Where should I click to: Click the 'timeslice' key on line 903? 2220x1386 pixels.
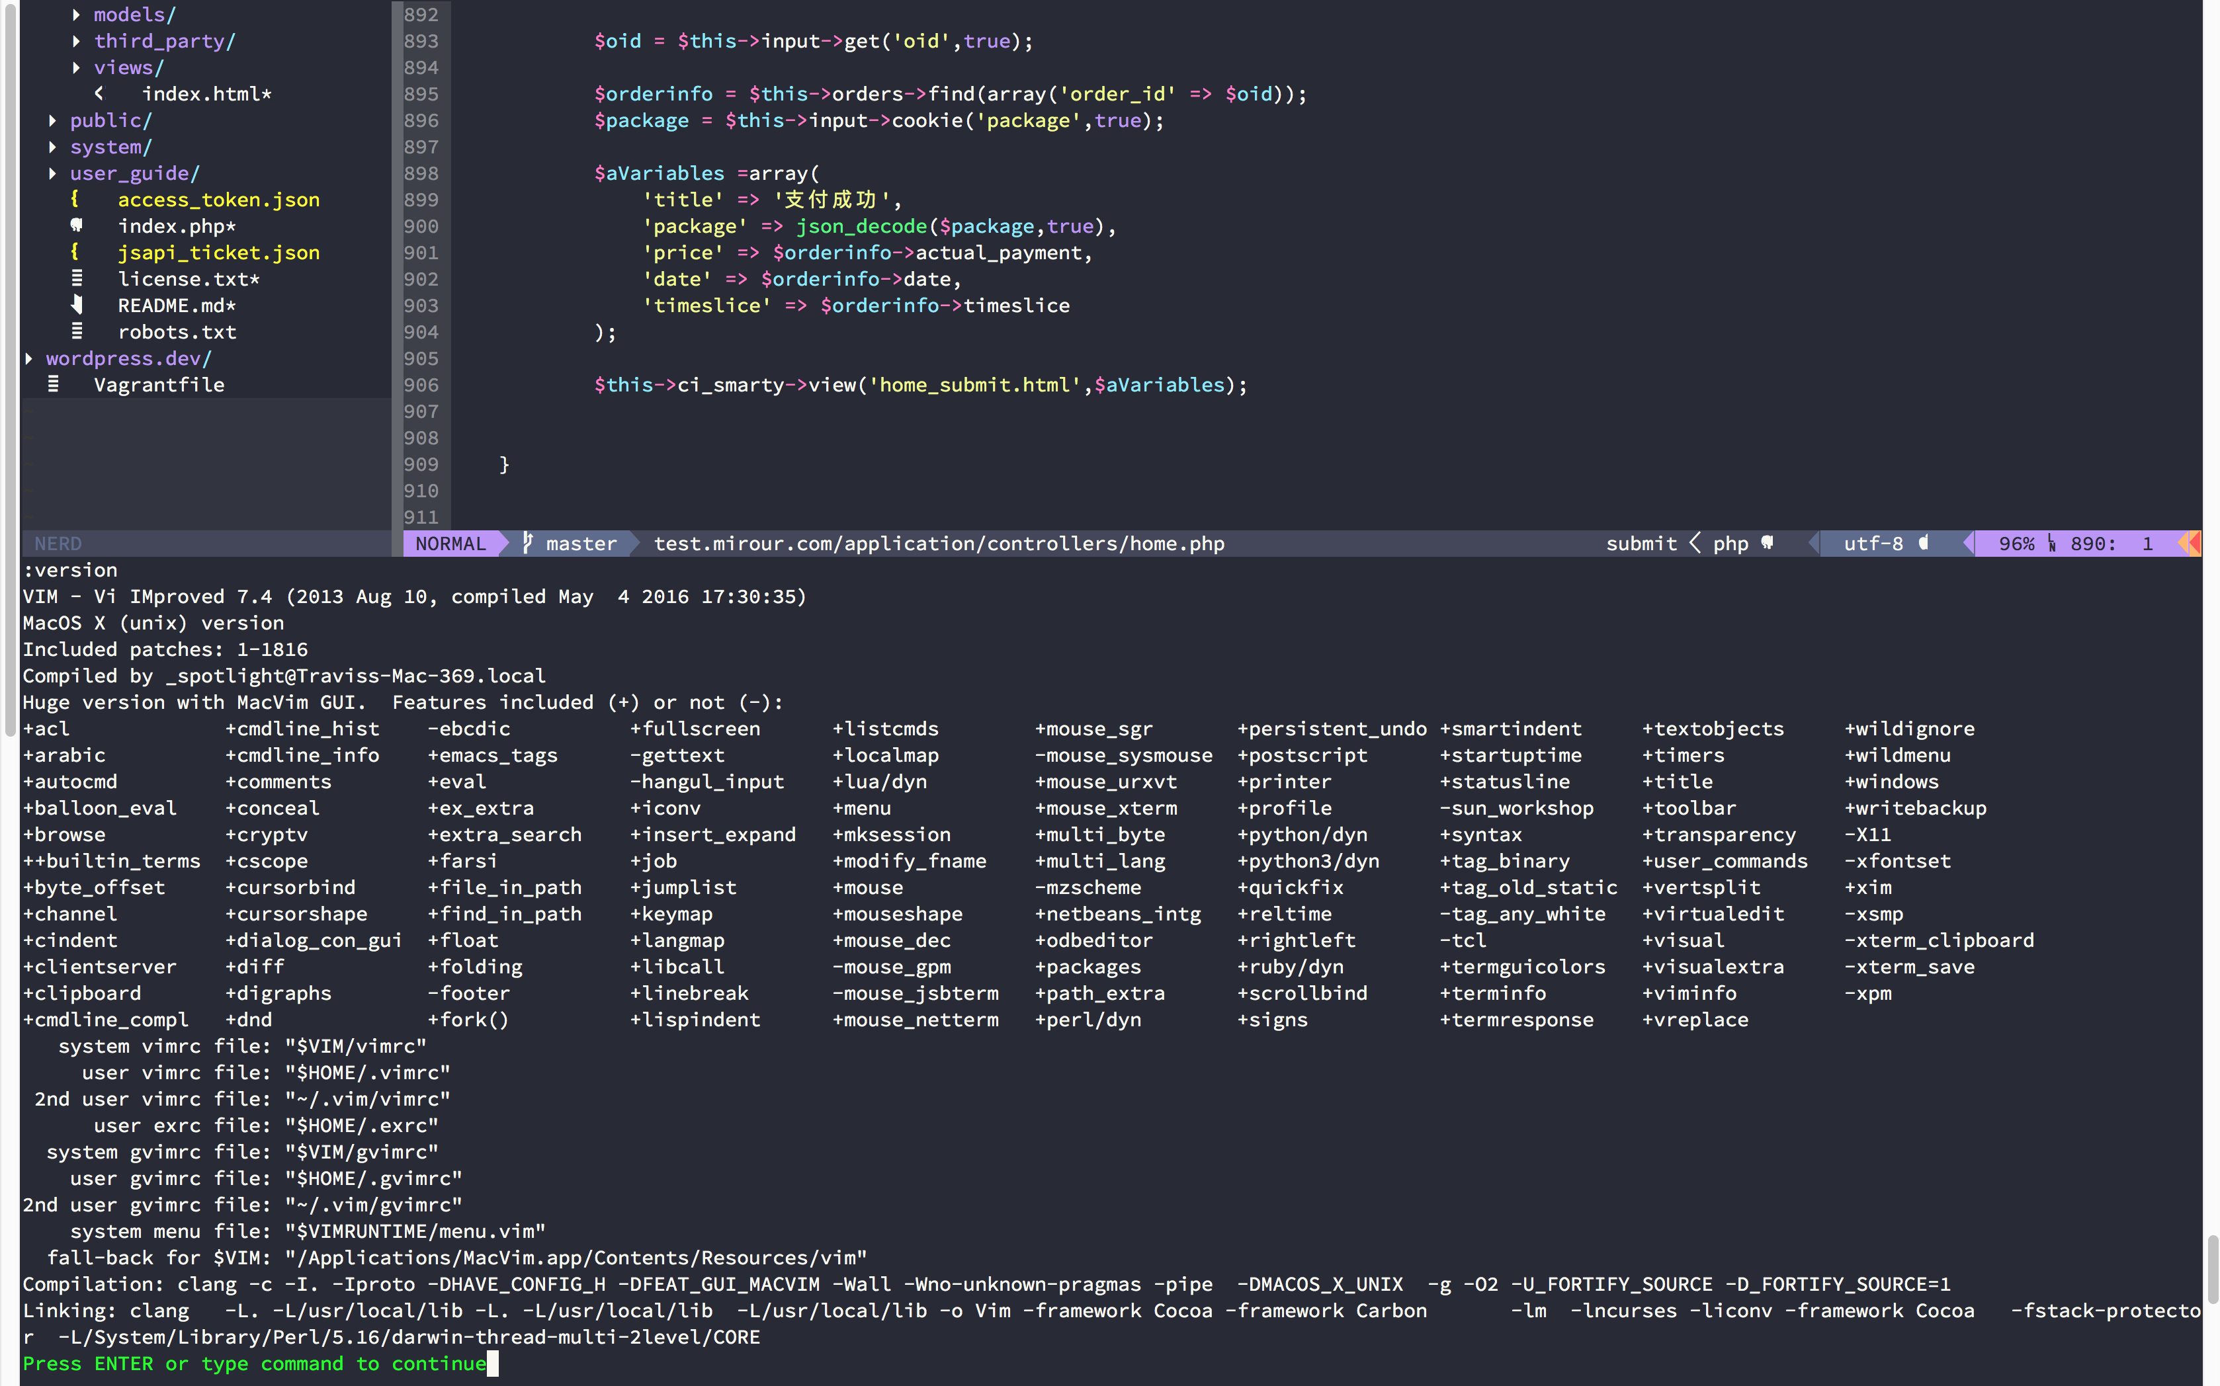706,306
